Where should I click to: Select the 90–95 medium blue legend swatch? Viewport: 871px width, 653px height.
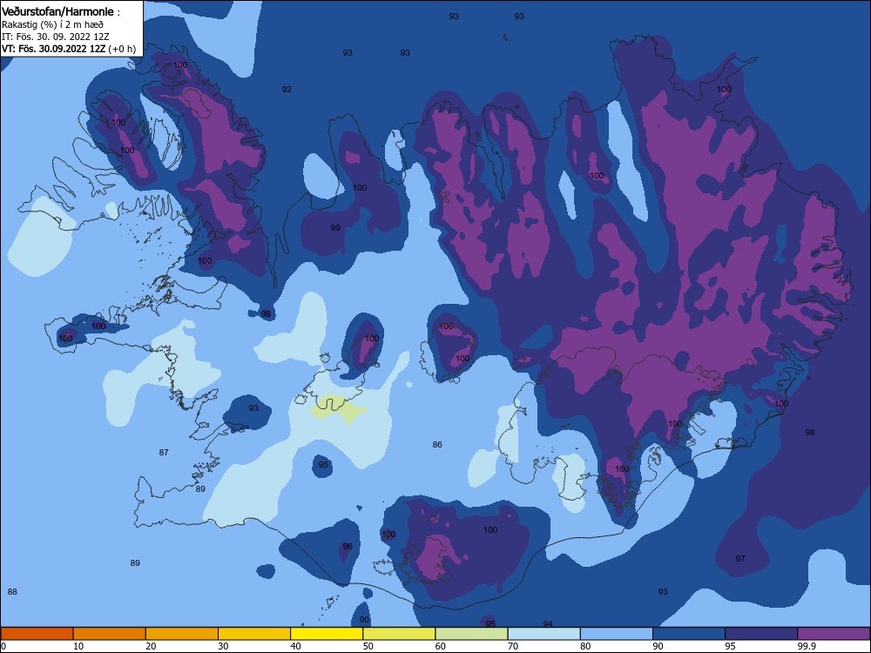point(689,634)
